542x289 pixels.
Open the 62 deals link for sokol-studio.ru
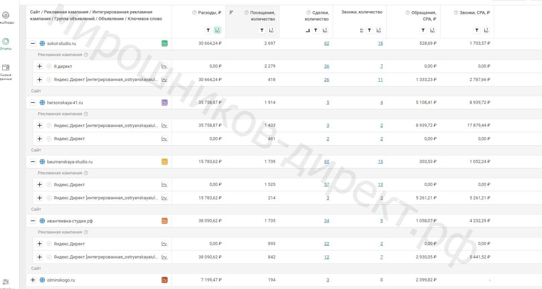(326, 43)
